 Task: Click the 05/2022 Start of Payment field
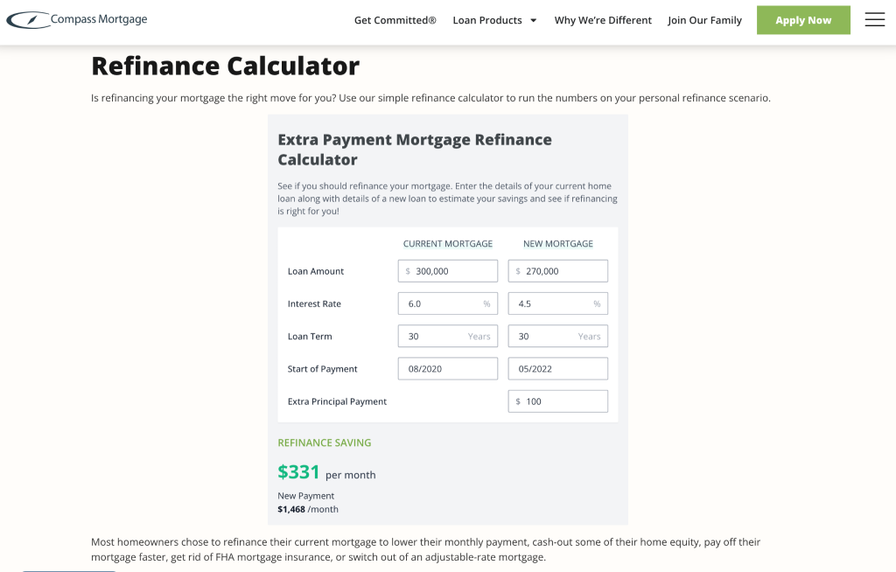click(557, 368)
